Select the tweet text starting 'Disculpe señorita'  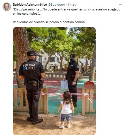click(67, 12)
